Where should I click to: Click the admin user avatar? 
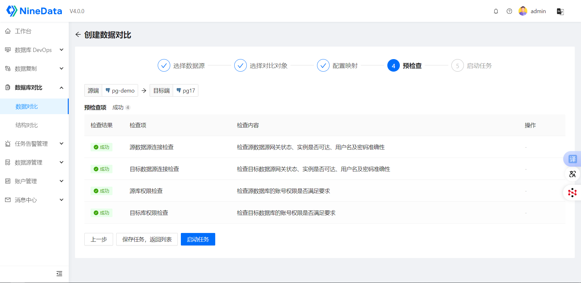pyautogui.click(x=523, y=11)
